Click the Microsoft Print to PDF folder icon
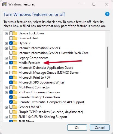 pos(15,78)
